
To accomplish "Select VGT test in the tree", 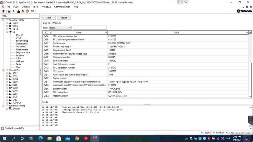I will [20, 62].
